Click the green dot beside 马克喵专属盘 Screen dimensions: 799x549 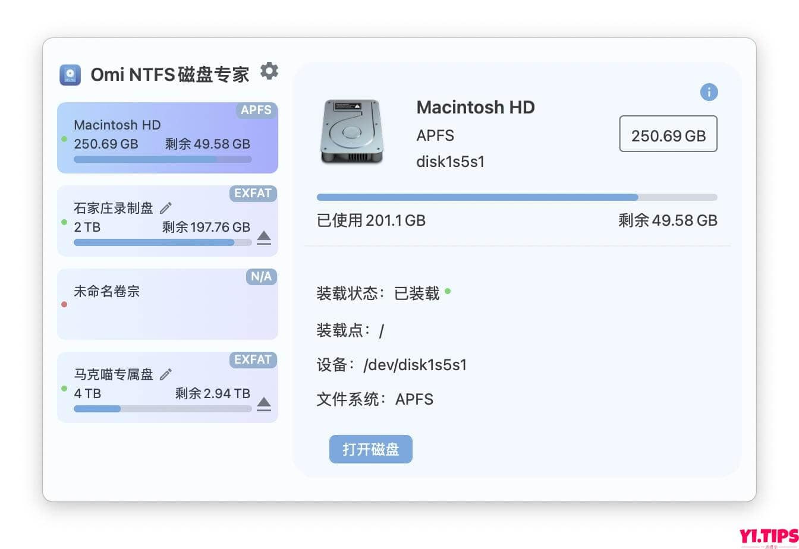point(65,388)
